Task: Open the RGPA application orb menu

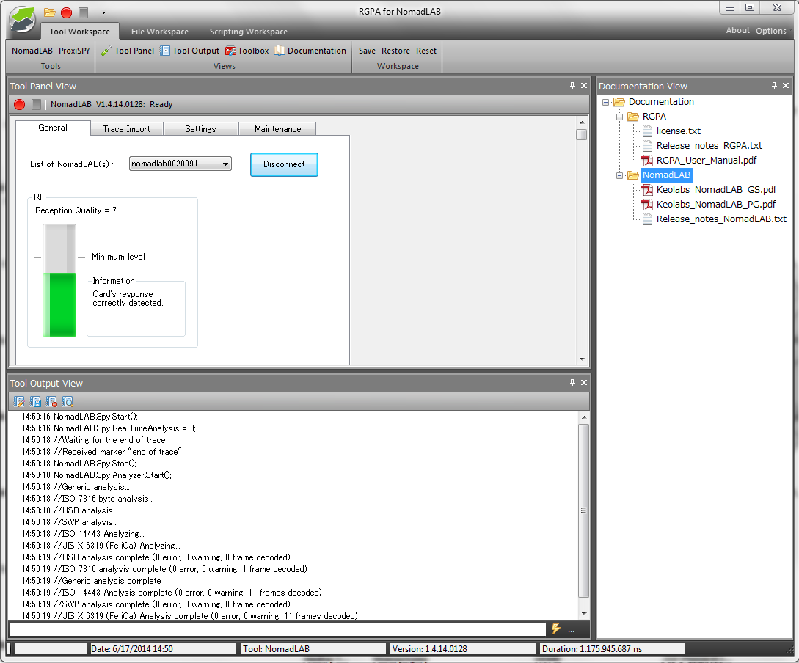Action: tap(22, 21)
